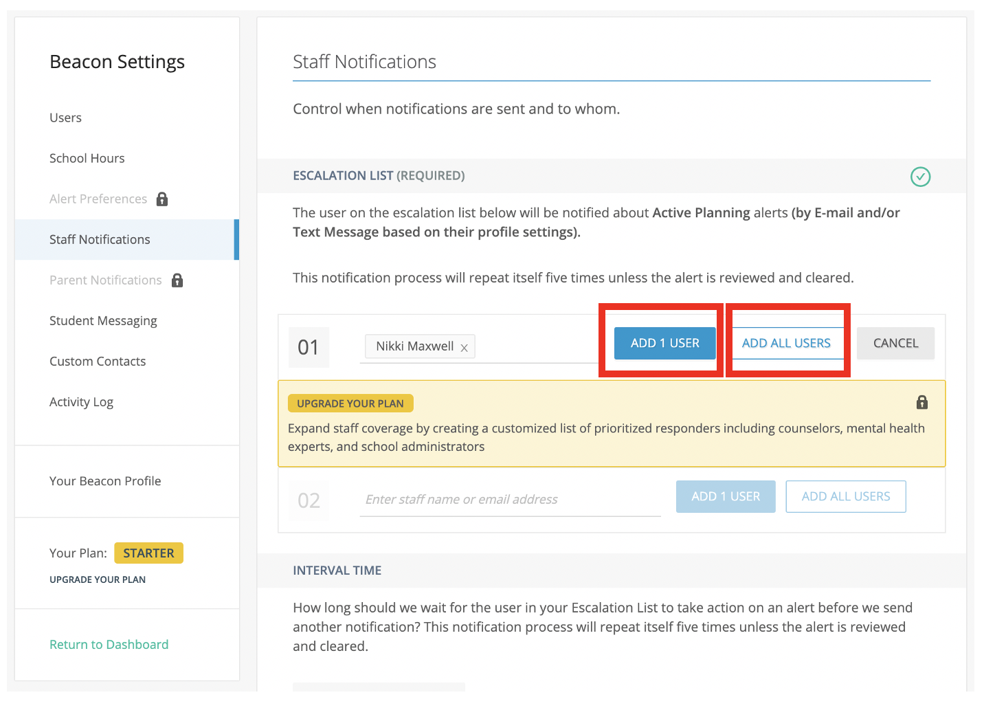Open Custom Contacts section
This screenshot has height=708, width=984.
pos(98,362)
